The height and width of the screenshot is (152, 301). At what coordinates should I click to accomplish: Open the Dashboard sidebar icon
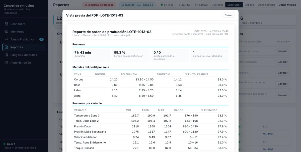tap(6, 24)
